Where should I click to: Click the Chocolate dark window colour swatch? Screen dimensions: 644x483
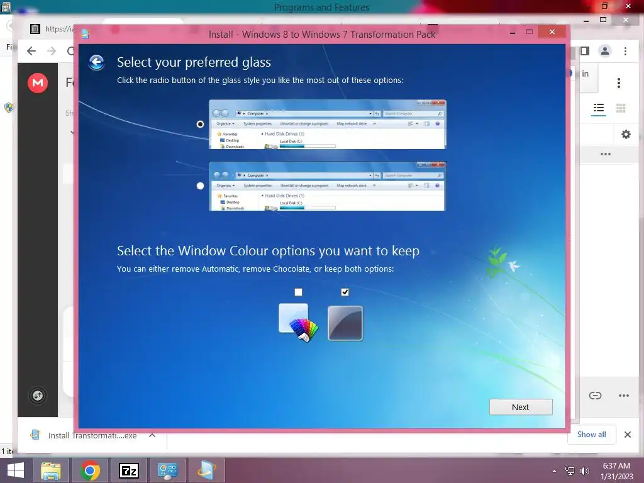[345, 323]
